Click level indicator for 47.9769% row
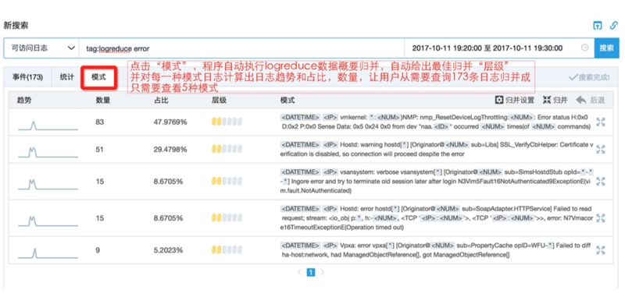This screenshot has height=297, width=625. (x=227, y=122)
